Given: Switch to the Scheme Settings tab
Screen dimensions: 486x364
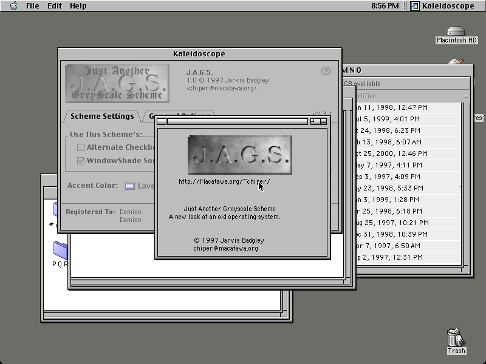Looking at the screenshot, I should coord(102,116).
